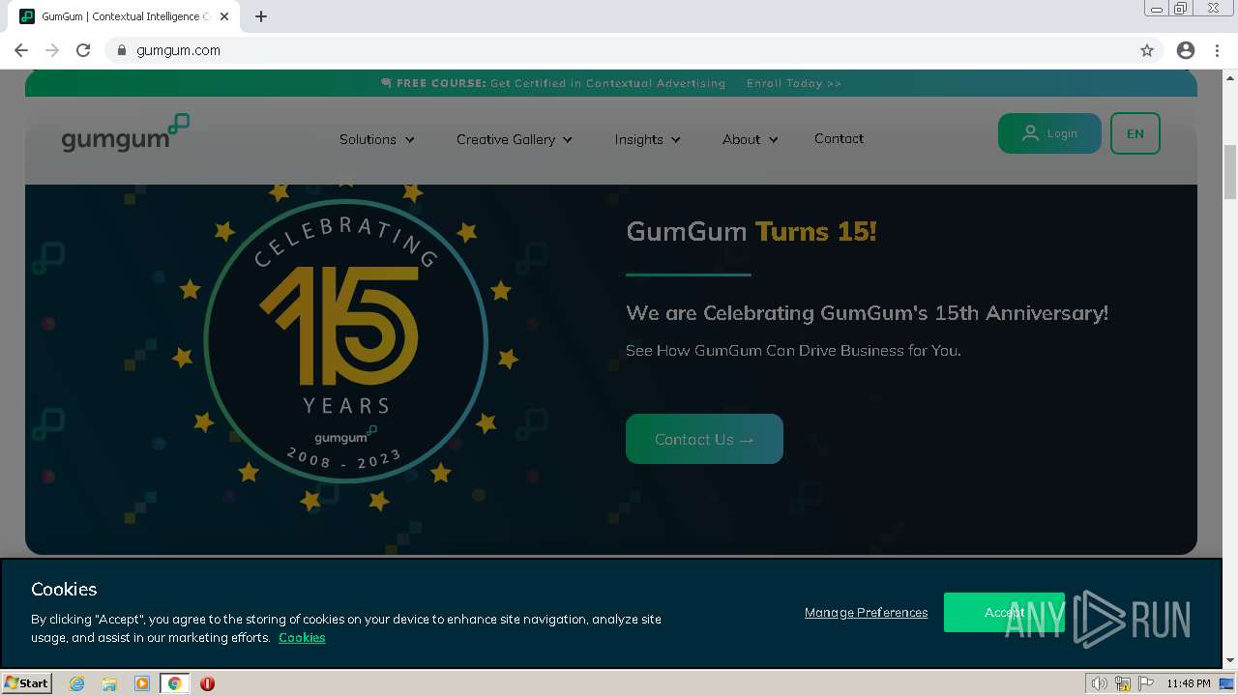Open the Chrome profile avatar menu

click(x=1186, y=50)
